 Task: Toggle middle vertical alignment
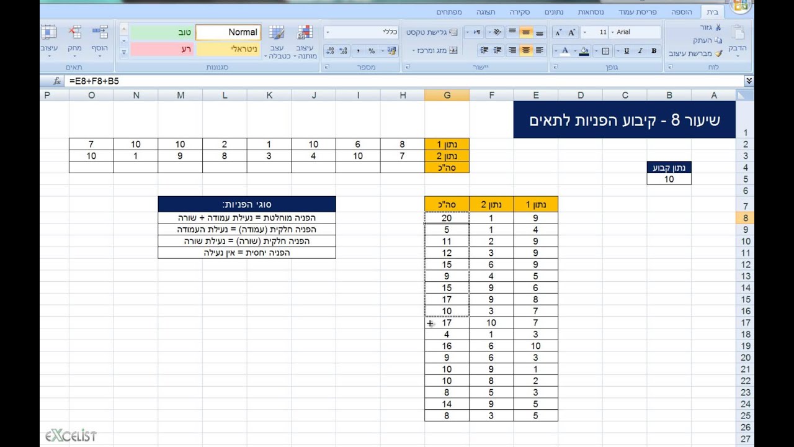[x=525, y=32]
